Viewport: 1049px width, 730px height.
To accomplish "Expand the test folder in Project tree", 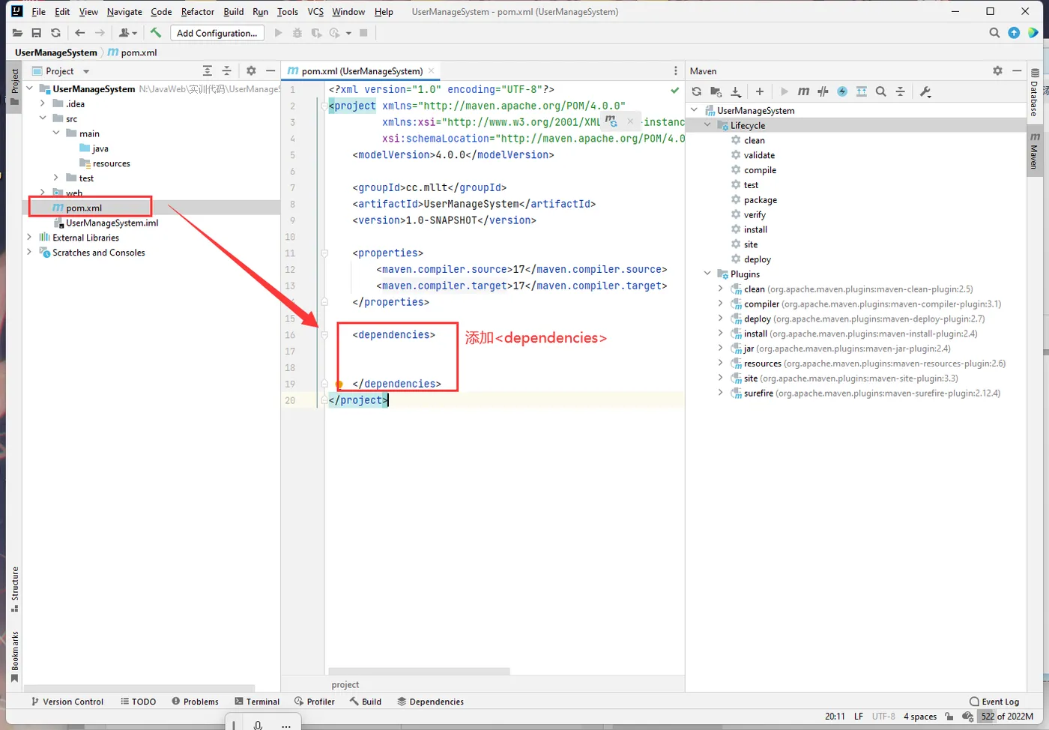I will click(x=56, y=178).
